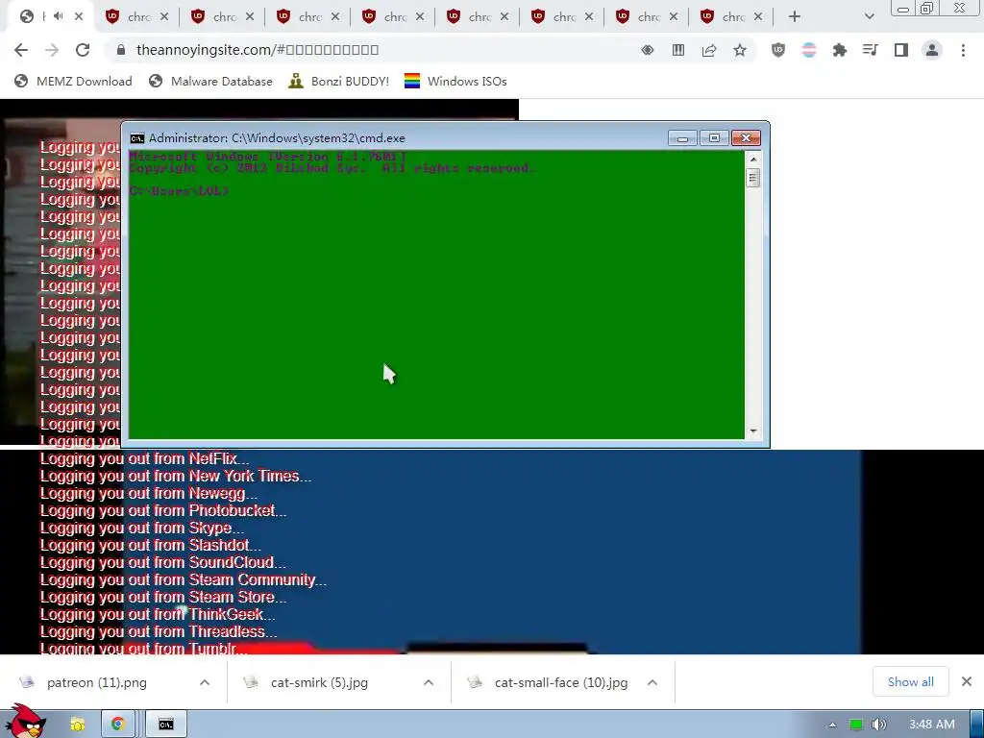Mute the audio on the first tab
Screen dimensions: 984x738
59,16
